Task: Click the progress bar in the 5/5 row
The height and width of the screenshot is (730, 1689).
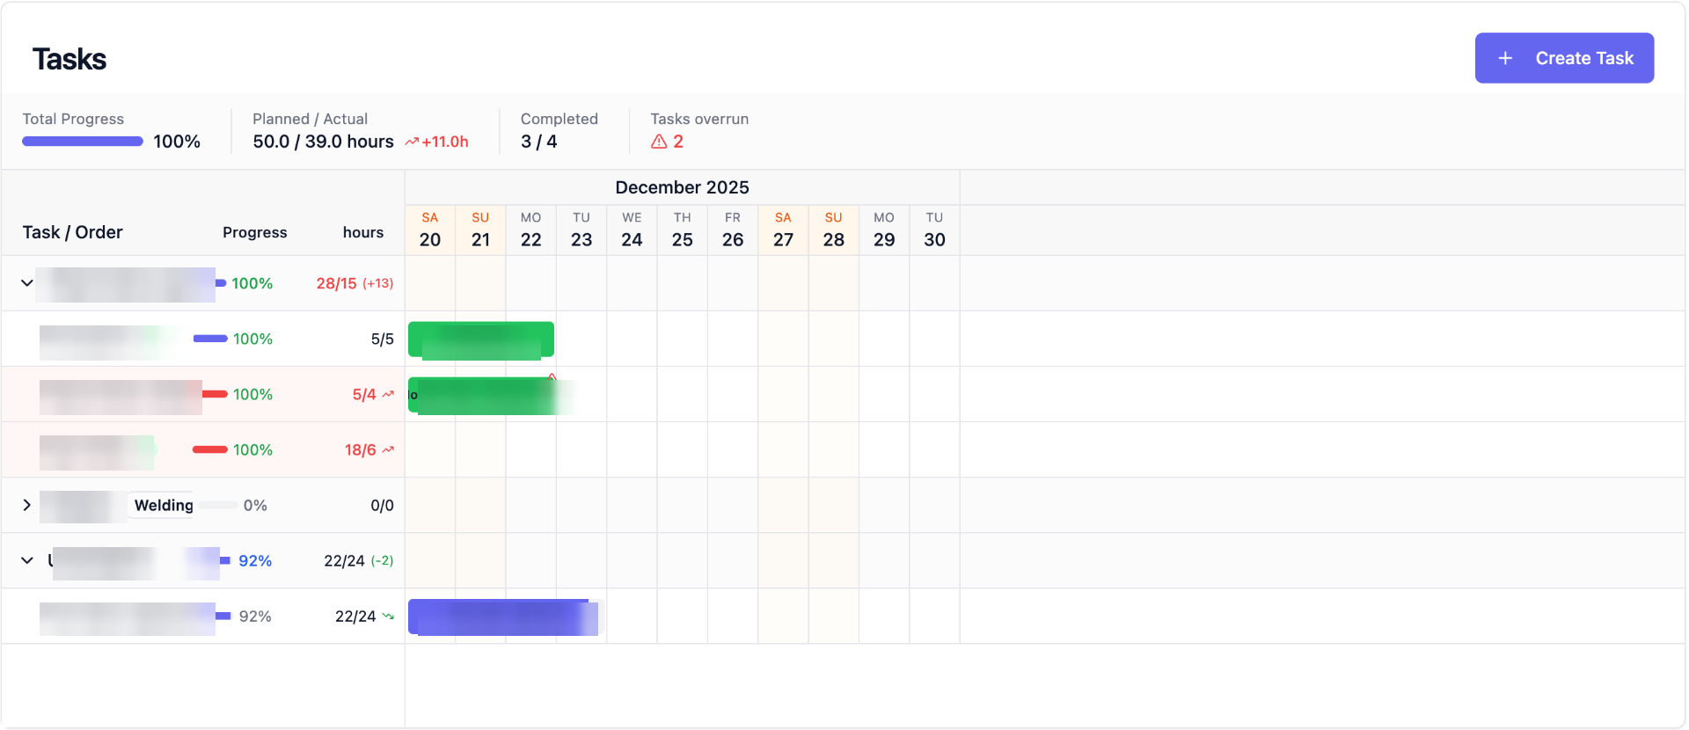Action: (210, 339)
